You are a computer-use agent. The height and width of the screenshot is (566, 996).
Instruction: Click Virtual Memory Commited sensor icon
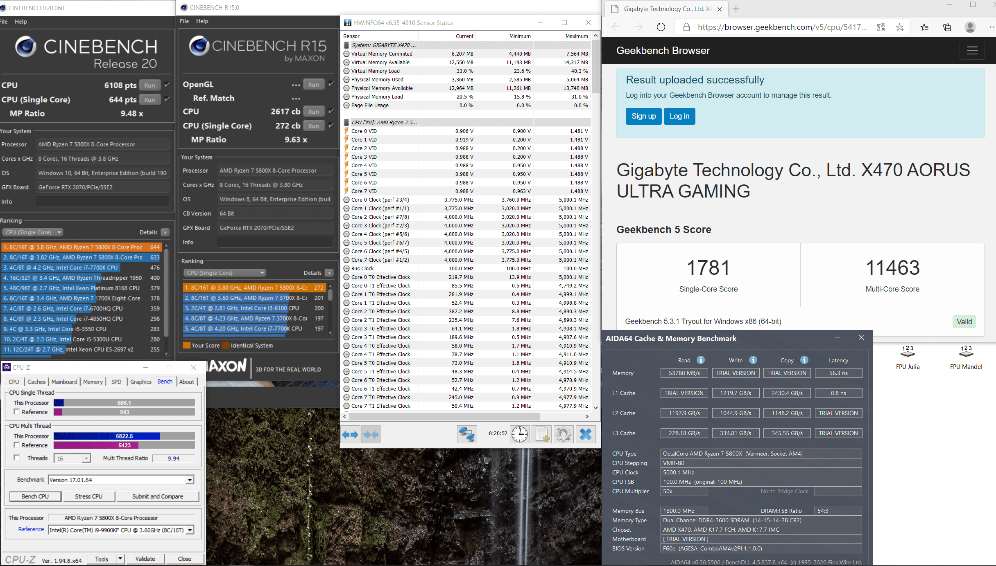(x=346, y=54)
